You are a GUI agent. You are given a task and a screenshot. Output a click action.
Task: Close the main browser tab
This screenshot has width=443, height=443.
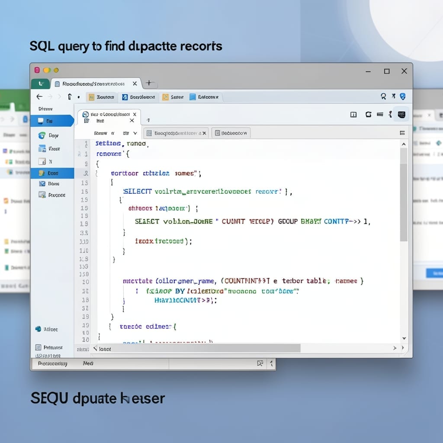[135, 83]
